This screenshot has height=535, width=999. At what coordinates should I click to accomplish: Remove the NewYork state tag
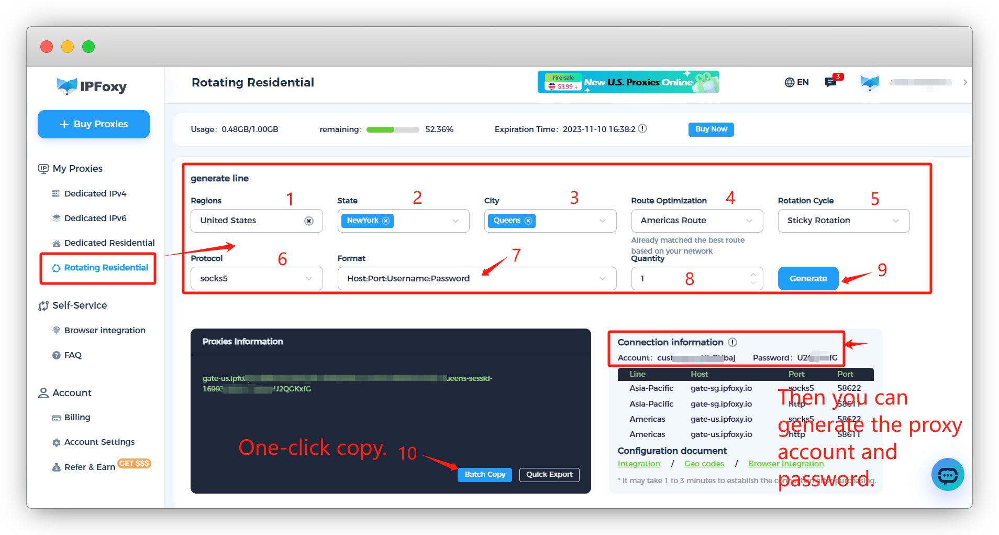pos(386,221)
